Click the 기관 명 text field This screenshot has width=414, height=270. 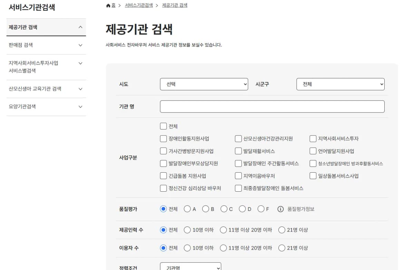pyautogui.click(x=272, y=106)
